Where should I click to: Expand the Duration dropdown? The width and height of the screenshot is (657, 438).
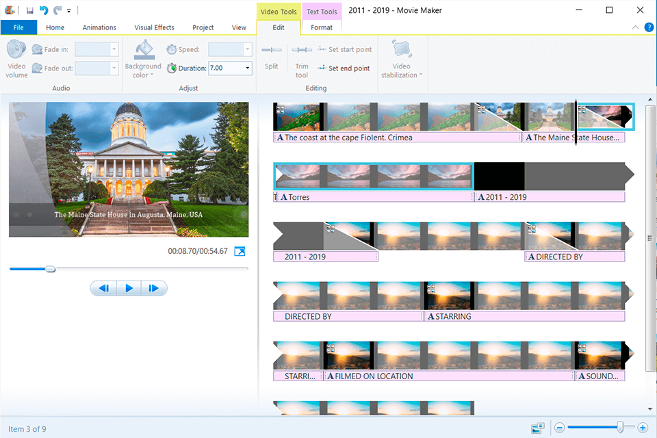(248, 68)
